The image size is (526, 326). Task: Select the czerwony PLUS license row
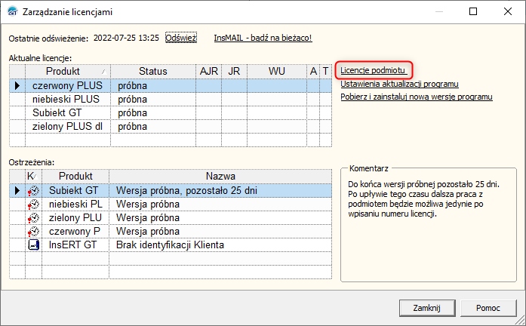(171, 86)
